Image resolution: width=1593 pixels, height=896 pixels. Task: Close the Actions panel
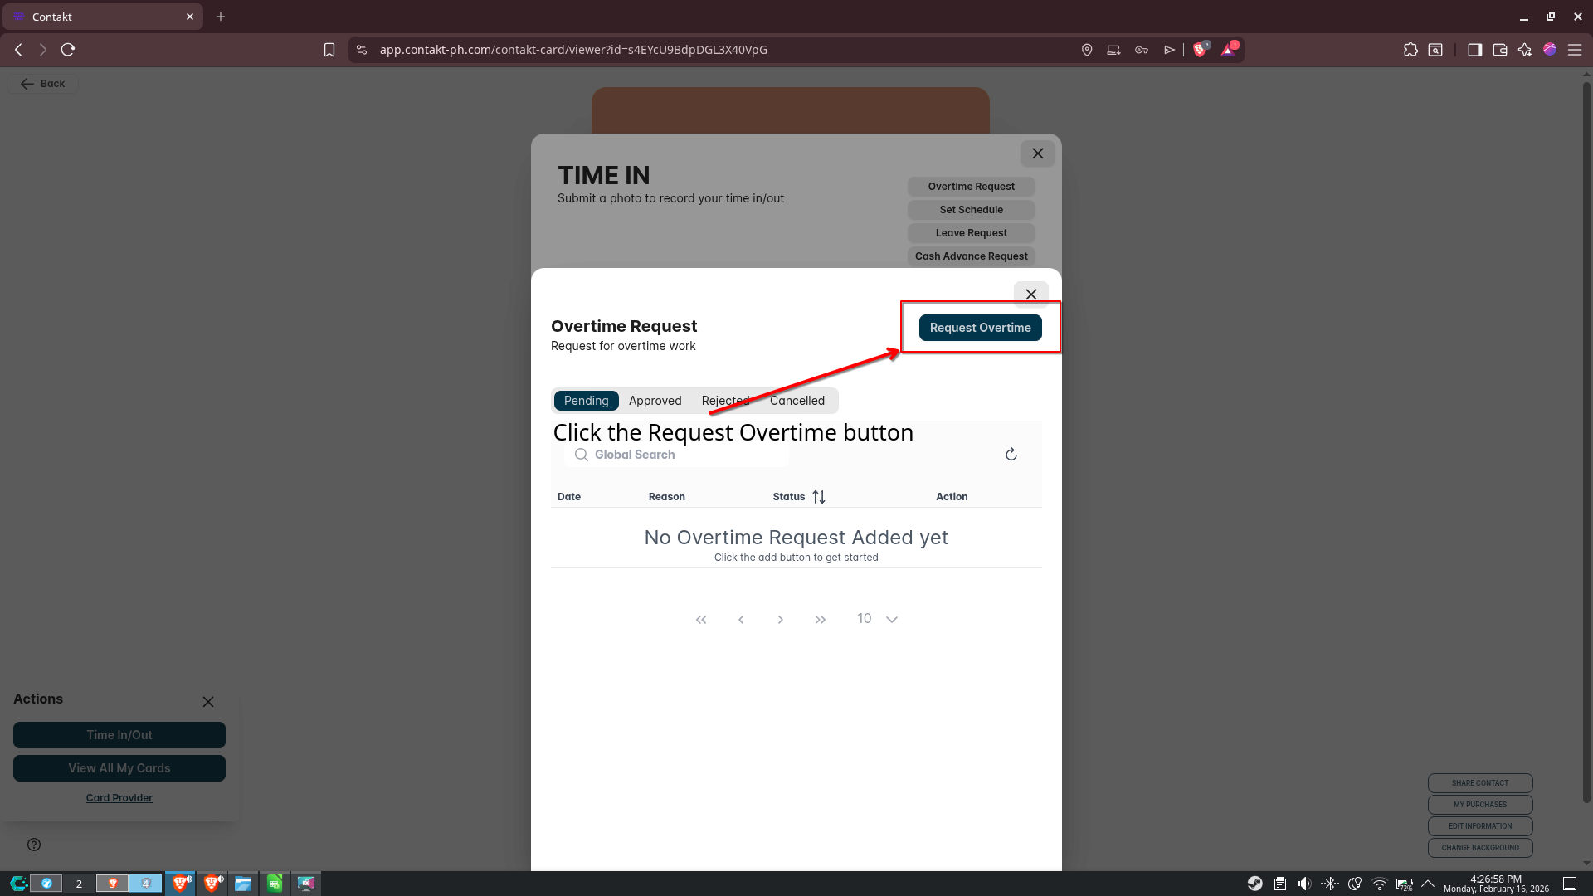tap(208, 702)
